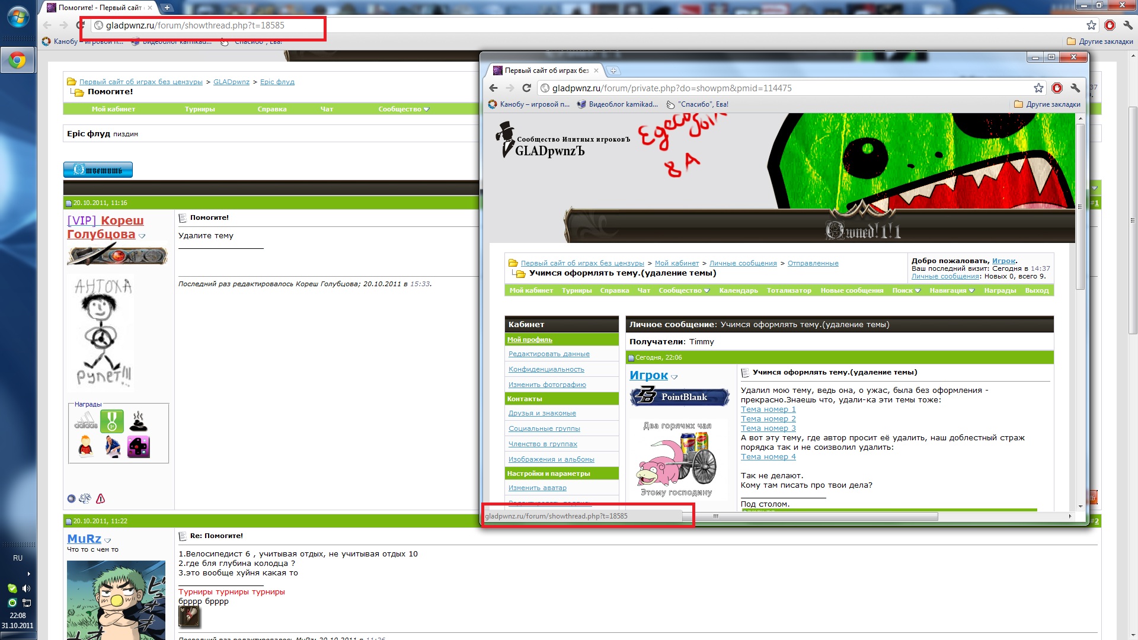This screenshot has height=640, width=1138.
Task: Click red AdBlock extension icon in front window
Action: [1057, 88]
